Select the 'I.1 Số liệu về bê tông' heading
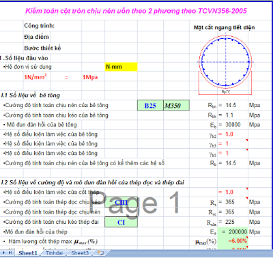 click(31, 95)
